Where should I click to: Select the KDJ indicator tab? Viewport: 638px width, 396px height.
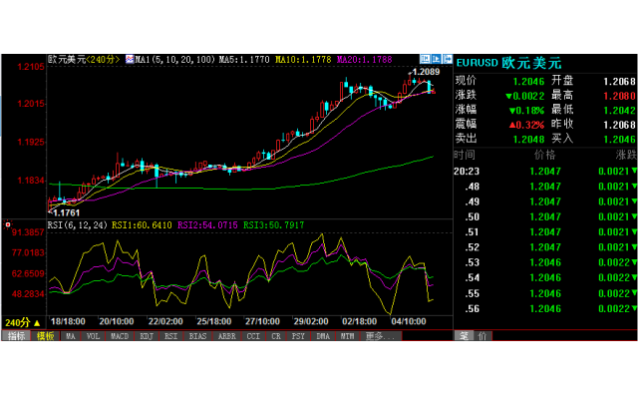tap(147, 336)
